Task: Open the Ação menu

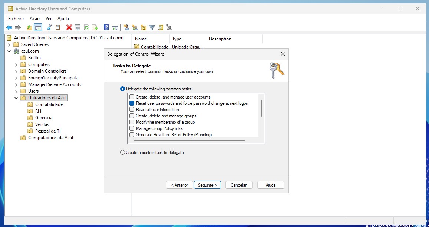Action: coord(34,18)
